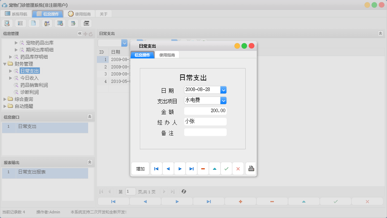Refresh the data grid with the refresh icon

pos(184,192)
